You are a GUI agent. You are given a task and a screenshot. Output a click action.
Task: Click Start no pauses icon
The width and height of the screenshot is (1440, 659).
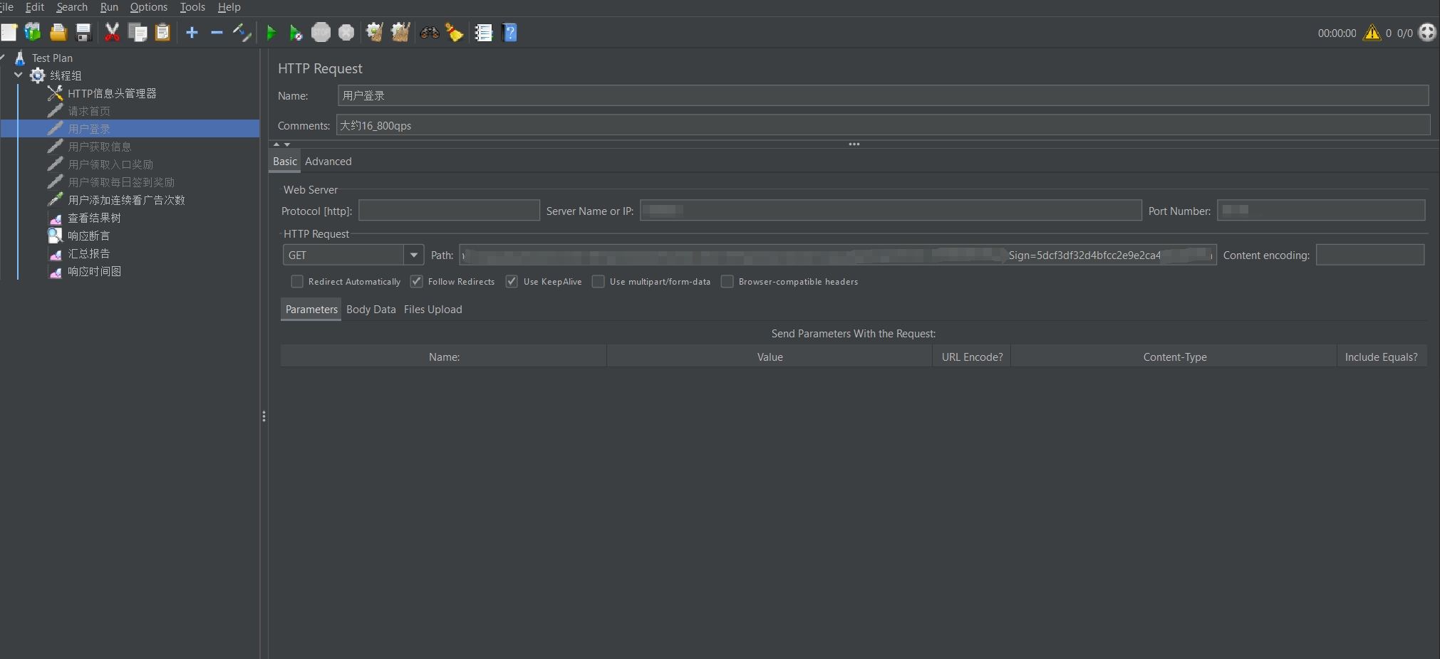coord(296,33)
